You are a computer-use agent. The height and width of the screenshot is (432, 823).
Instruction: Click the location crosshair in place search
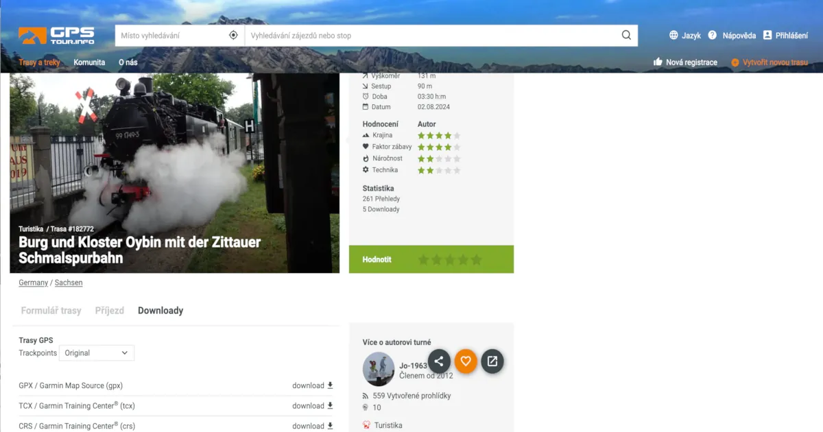tap(233, 34)
